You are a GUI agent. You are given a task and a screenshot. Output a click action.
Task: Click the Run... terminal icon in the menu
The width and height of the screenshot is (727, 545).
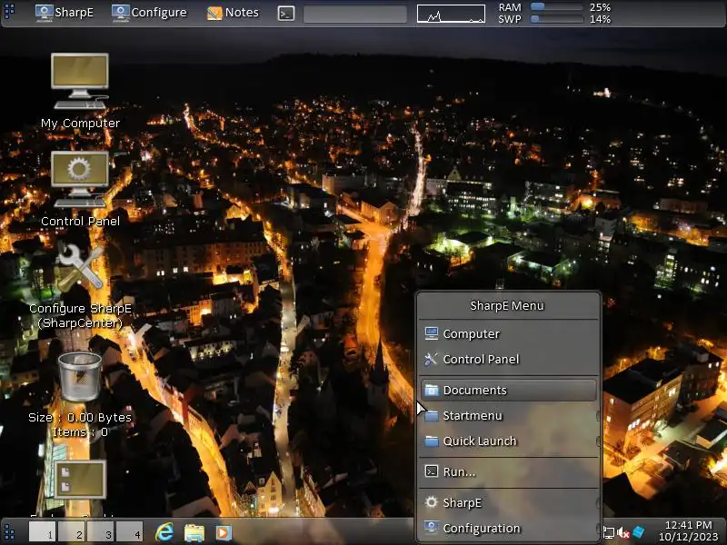pos(432,471)
